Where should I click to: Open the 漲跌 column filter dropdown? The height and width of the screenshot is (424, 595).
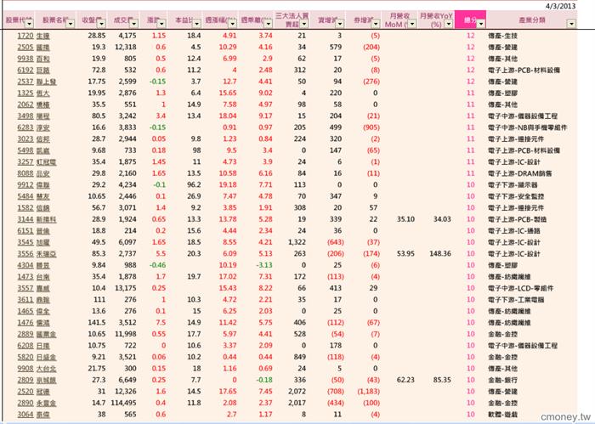161,24
